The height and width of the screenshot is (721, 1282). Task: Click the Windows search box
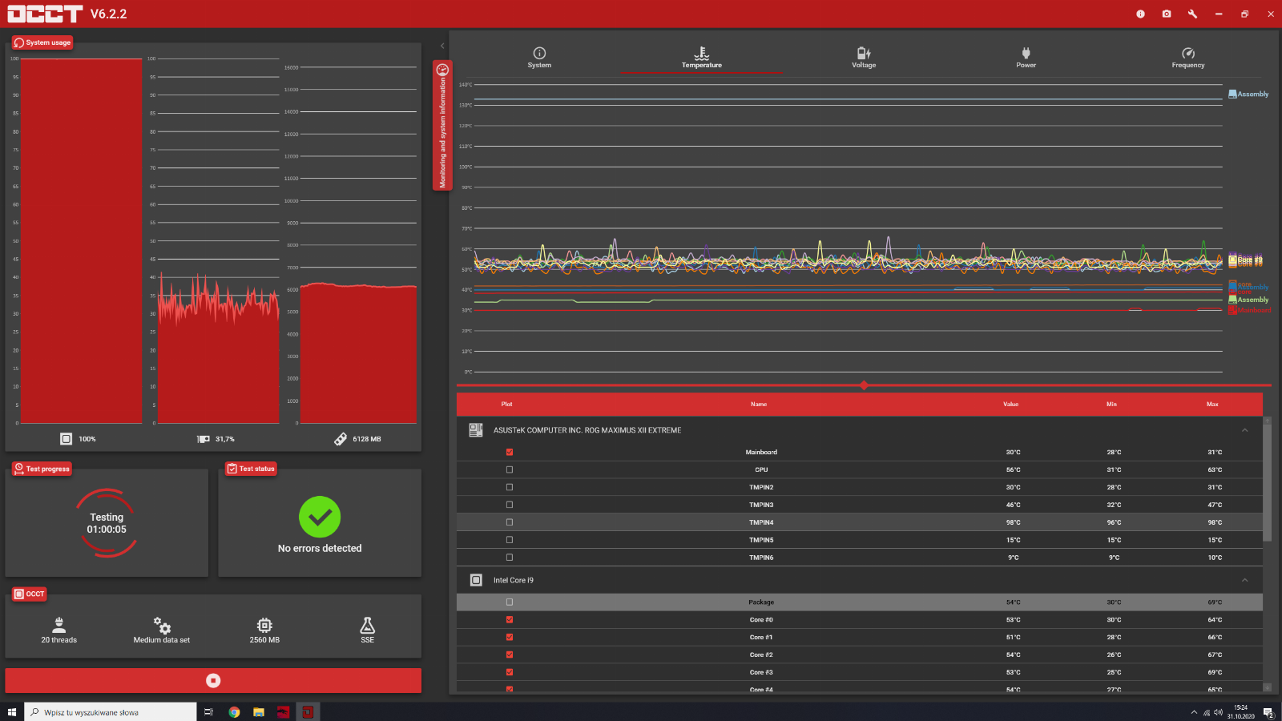(x=111, y=711)
